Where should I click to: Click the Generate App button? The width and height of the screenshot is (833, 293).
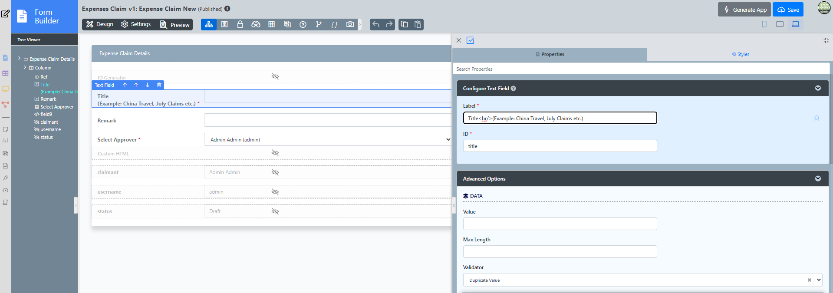[x=744, y=10]
